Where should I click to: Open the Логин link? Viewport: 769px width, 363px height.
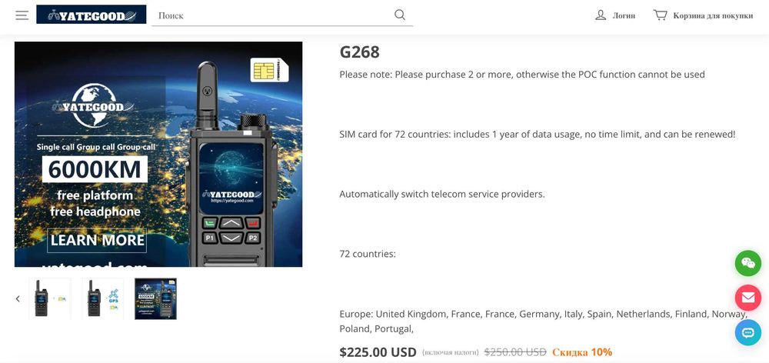[x=624, y=15]
